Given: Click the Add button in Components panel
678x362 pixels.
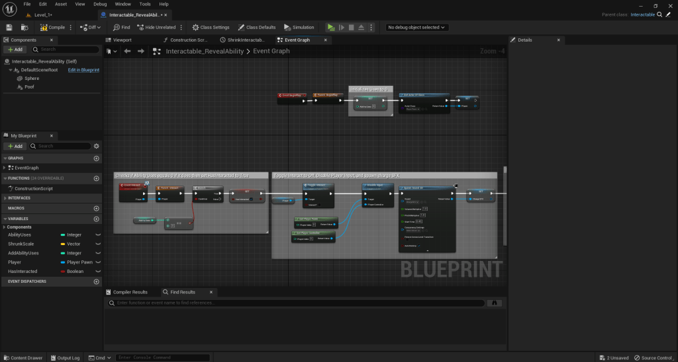Looking at the screenshot, I should pyautogui.click(x=15, y=50).
